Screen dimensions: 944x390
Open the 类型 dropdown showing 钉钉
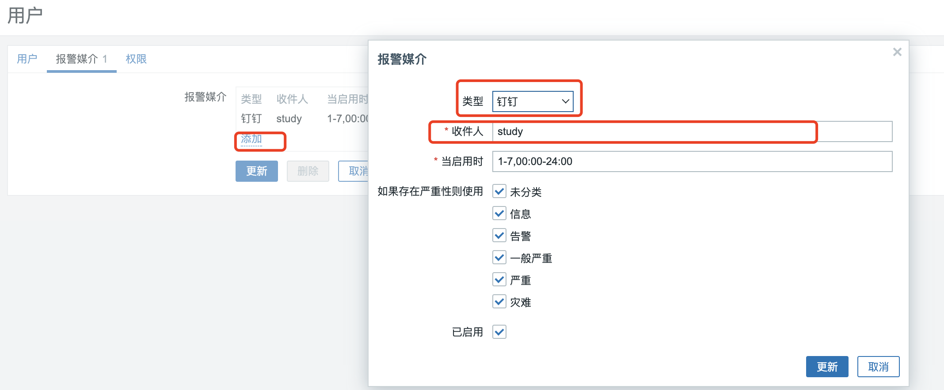(533, 101)
